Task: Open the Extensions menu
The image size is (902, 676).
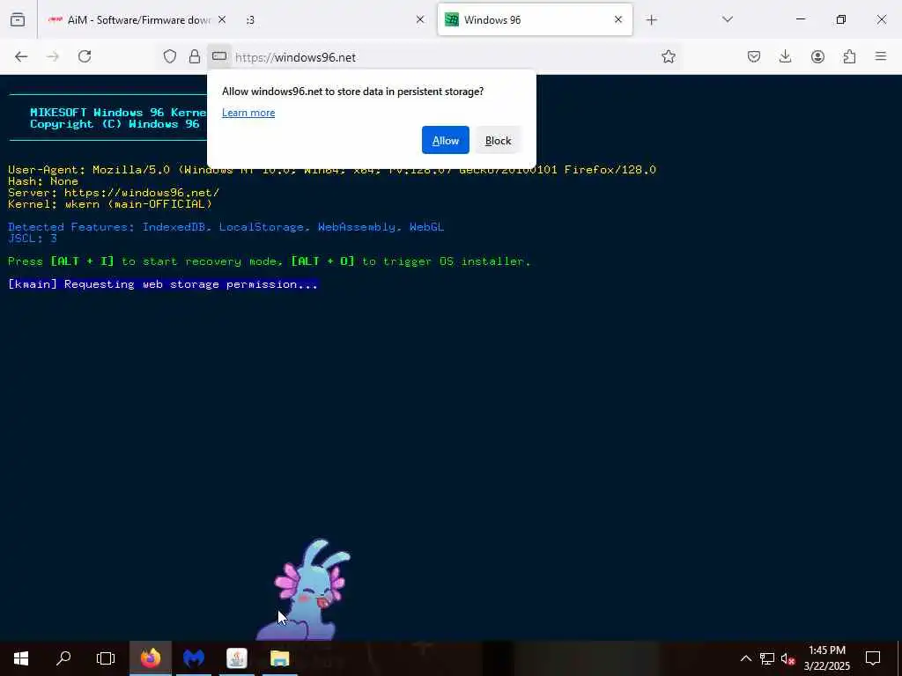Action: coord(849,56)
